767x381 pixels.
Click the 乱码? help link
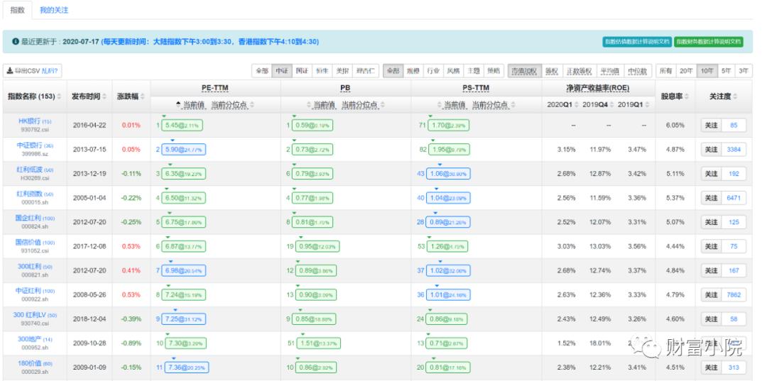pyautogui.click(x=50, y=71)
